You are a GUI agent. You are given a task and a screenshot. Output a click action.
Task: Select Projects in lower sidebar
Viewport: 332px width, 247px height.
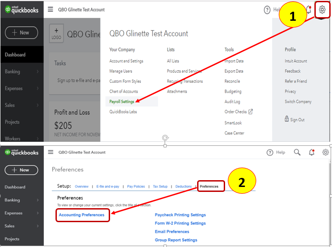12,239
